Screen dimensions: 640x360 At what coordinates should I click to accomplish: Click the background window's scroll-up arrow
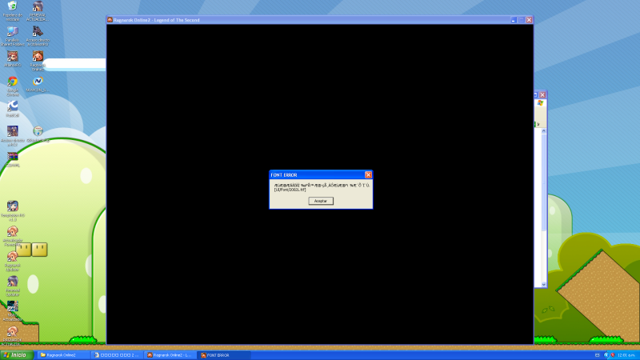point(544,131)
